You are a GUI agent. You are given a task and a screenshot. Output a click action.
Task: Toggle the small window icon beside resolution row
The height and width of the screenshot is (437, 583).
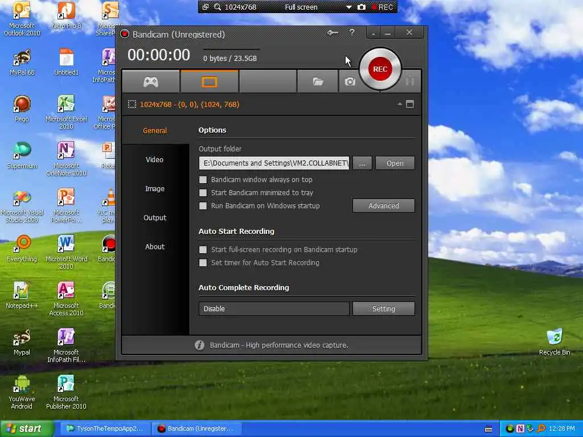tap(410, 104)
